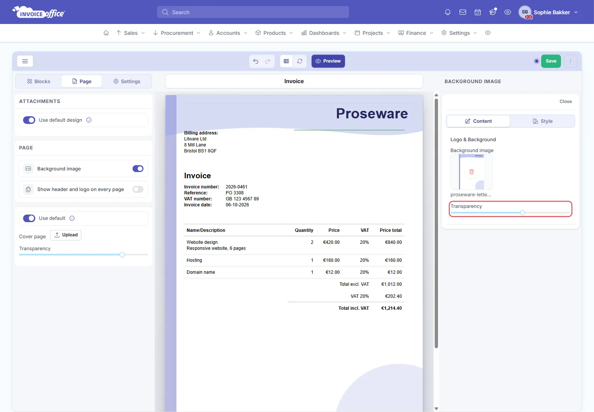Click Upload for cover page
The width and height of the screenshot is (594, 412).
pos(66,235)
